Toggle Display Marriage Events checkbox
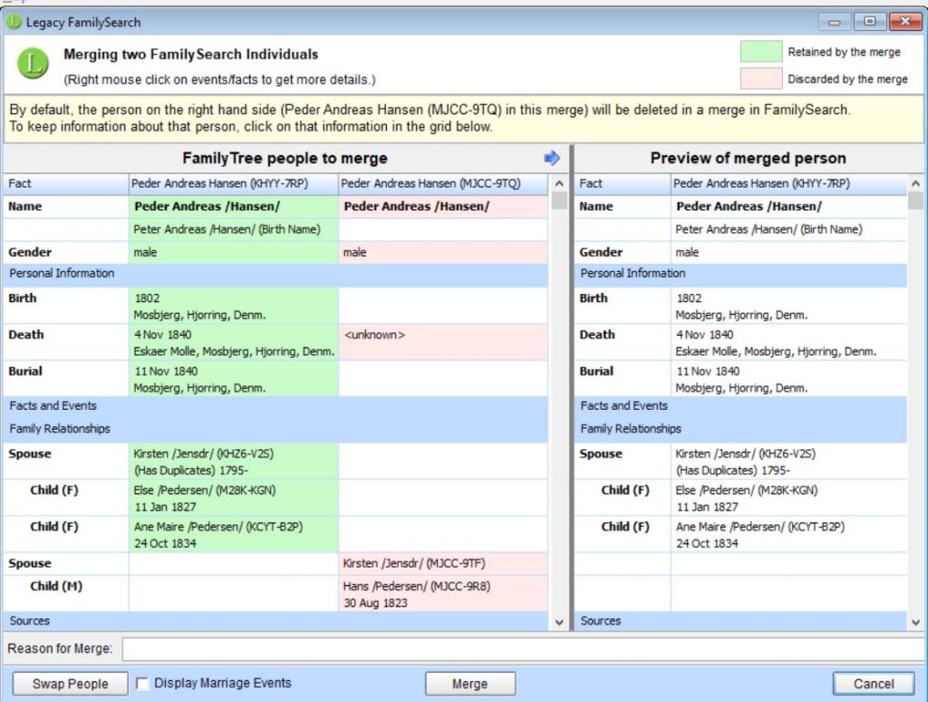928x702 pixels. tap(142, 684)
